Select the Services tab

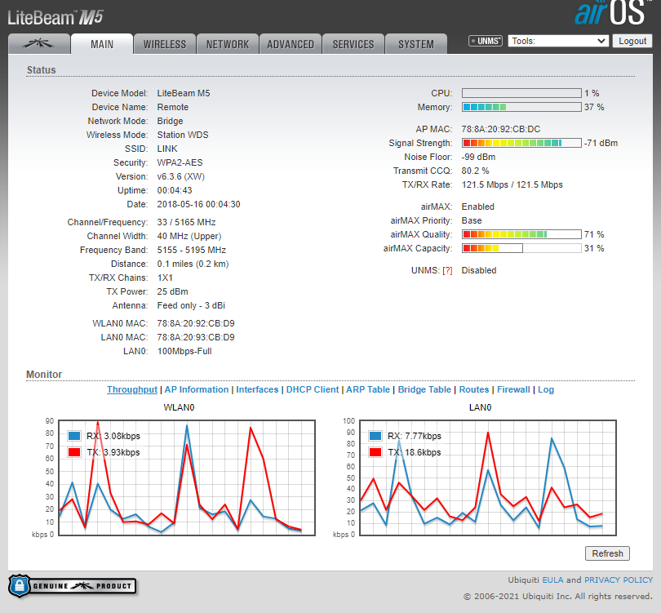click(353, 44)
